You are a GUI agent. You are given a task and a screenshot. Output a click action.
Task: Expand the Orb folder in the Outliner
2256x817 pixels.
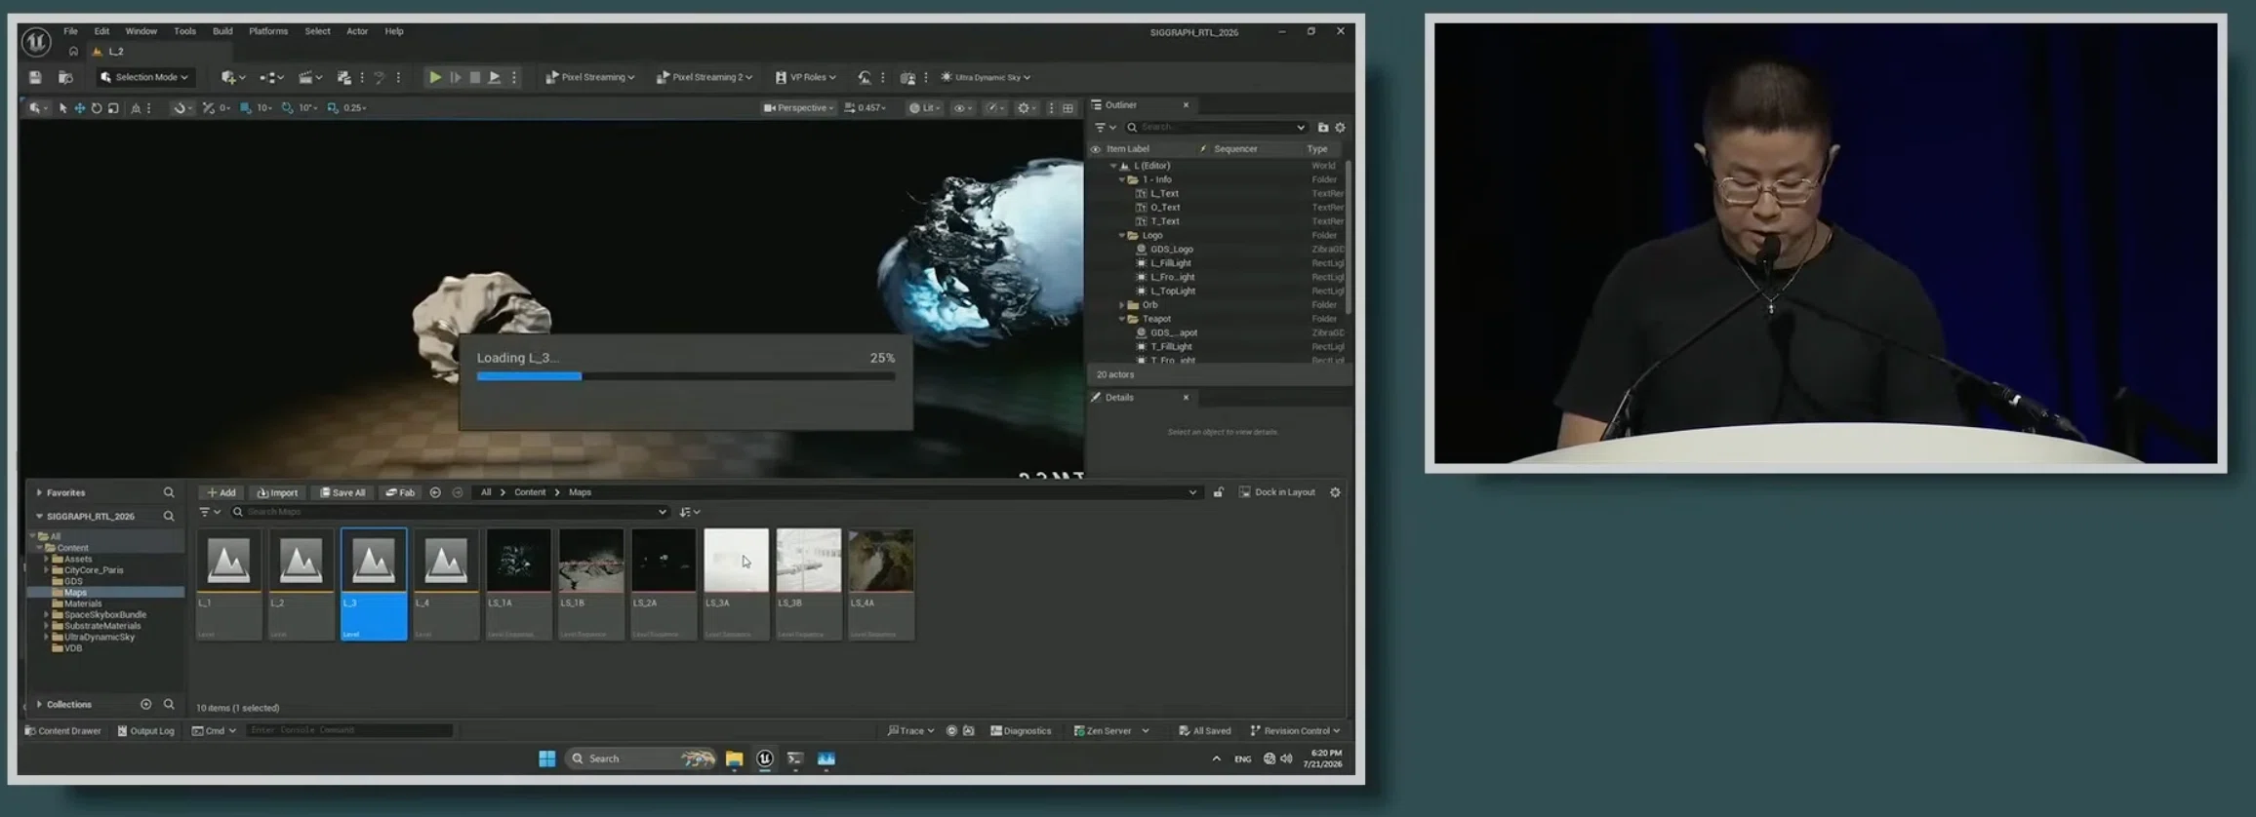pyautogui.click(x=1122, y=305)
